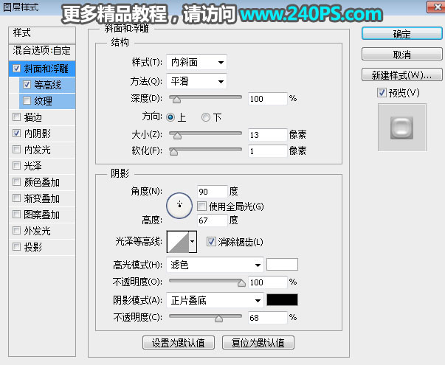Select the 上 direction radio button
Viewport: 445px width, 365px height.
[x=170, y=117]
